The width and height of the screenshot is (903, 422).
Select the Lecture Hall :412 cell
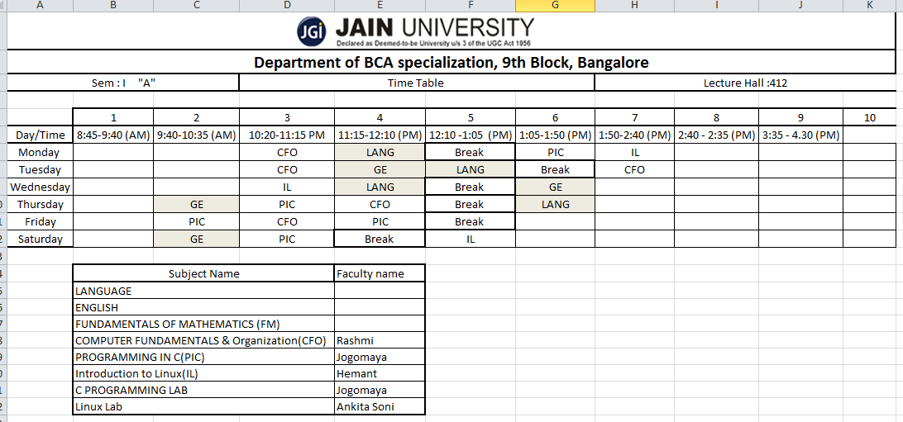click(745, 83)
